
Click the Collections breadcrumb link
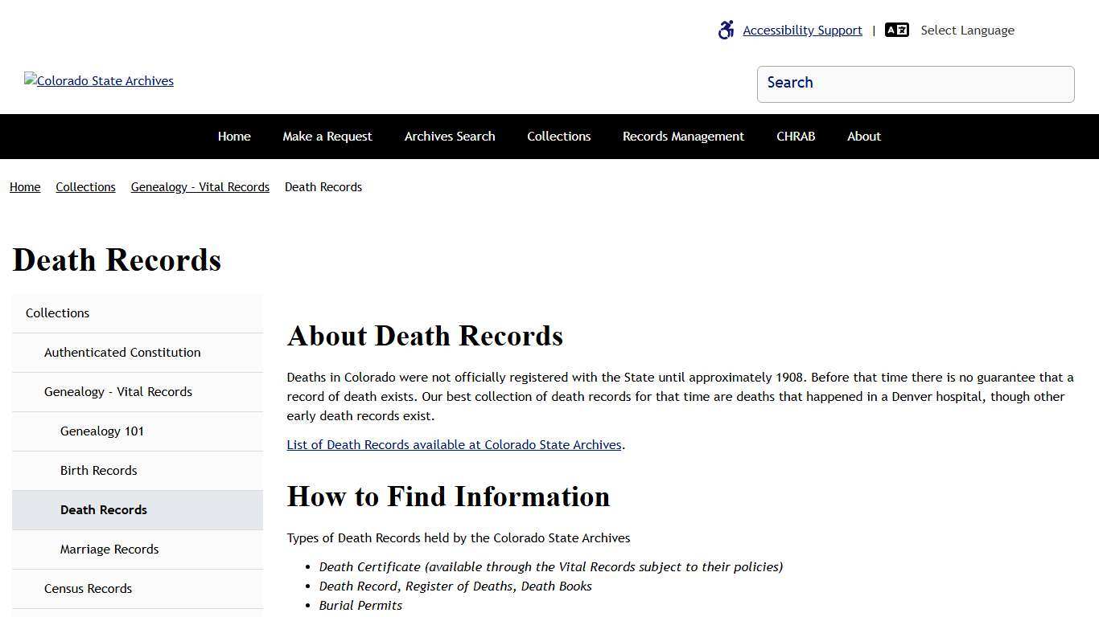tap(85, 186)
